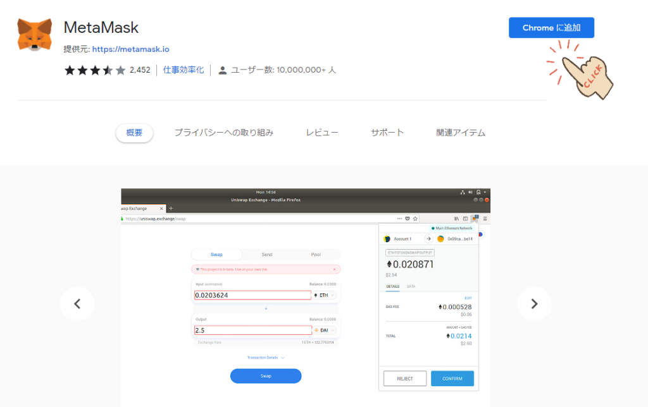The image size is (648, 407).
Task: Bookmark the page with the star icon
Action: tap(415, 219)
